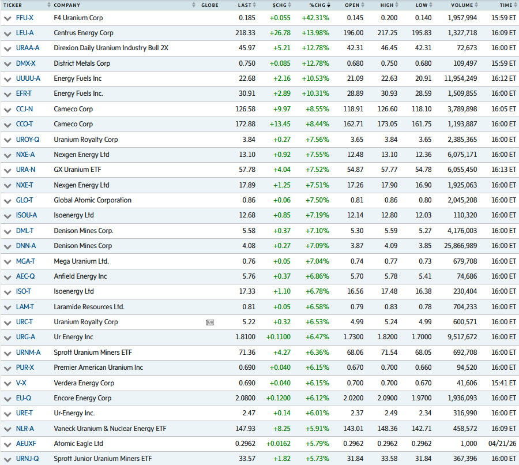Open the LAM-T ticker link

(25, 307)
